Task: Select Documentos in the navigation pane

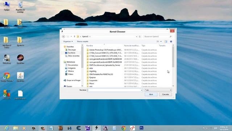Action: (x=73, y=65)
